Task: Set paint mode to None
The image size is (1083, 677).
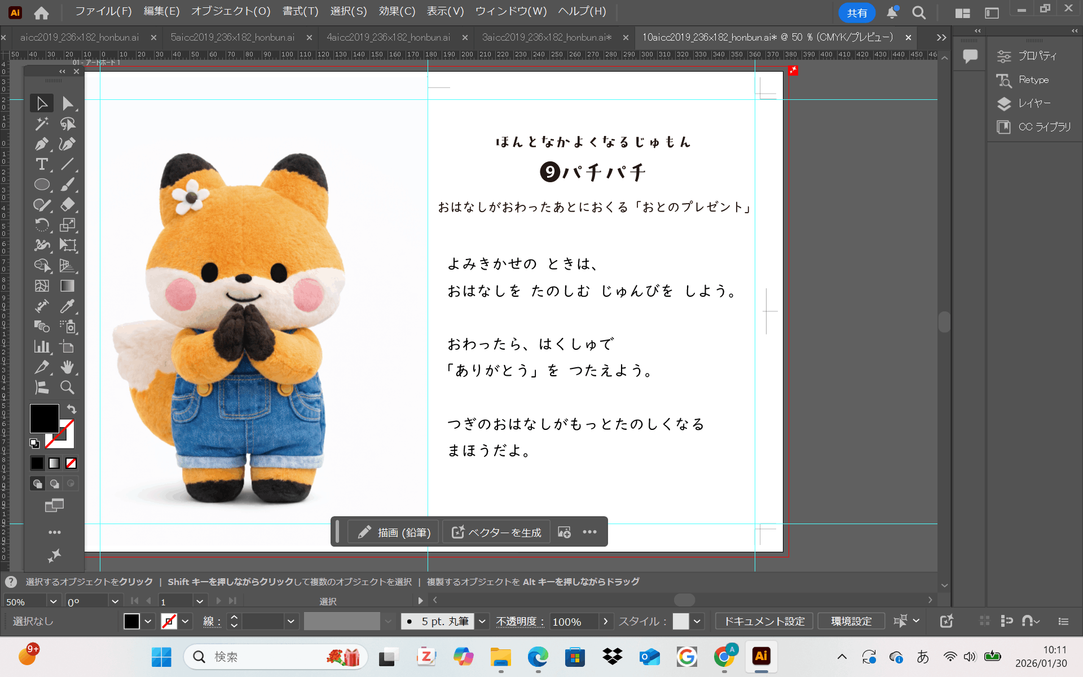Action: pos(71,463)
